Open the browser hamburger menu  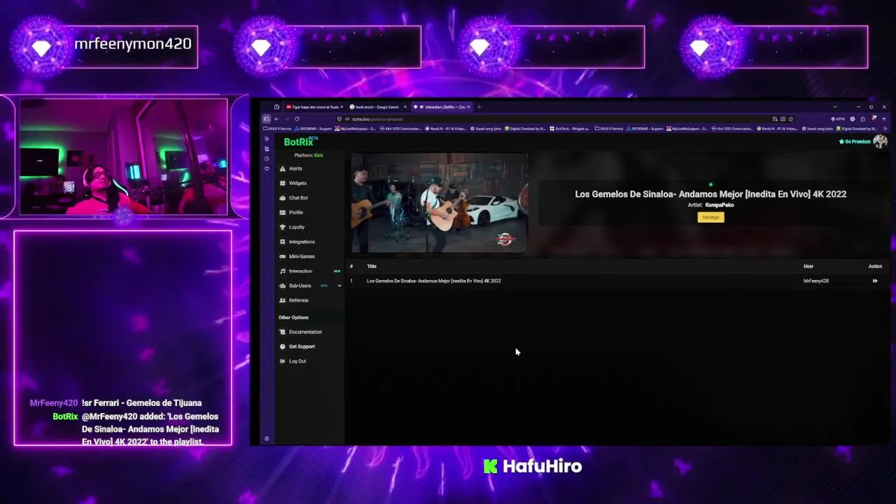pos(884,119)
